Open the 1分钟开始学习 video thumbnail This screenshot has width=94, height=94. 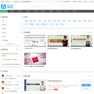tap(35, 41)
